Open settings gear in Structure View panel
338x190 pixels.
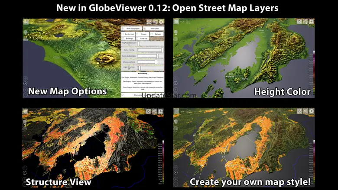click(161, 111)
